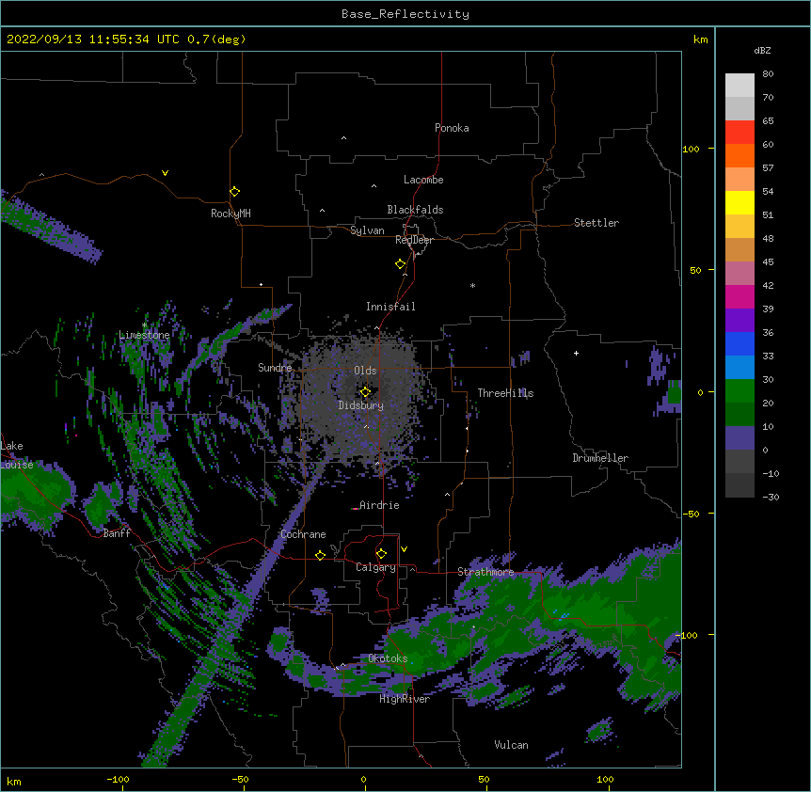Select the white caret marker west of Ponoka
Viewport: 811px width, 792px height.
343,138
